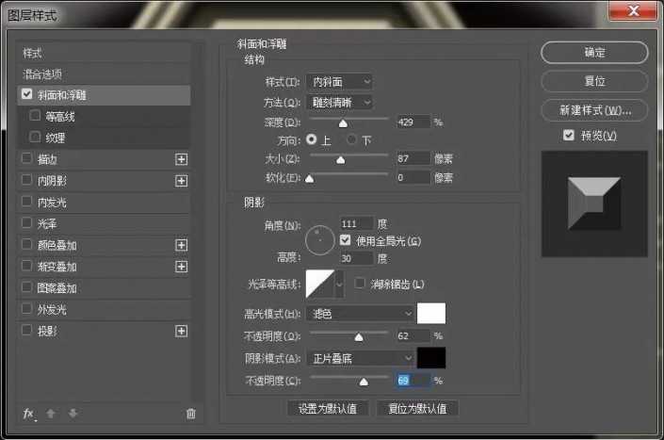
Task: Click the plus icon beside 渐变叠加
Action: tap(182, 267)
